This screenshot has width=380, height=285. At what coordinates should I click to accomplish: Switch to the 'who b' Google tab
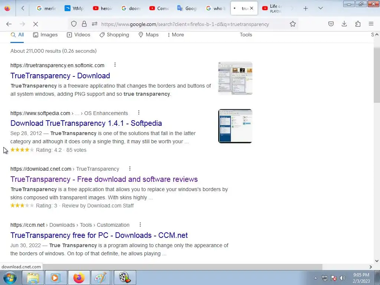[x=216, y=8]
